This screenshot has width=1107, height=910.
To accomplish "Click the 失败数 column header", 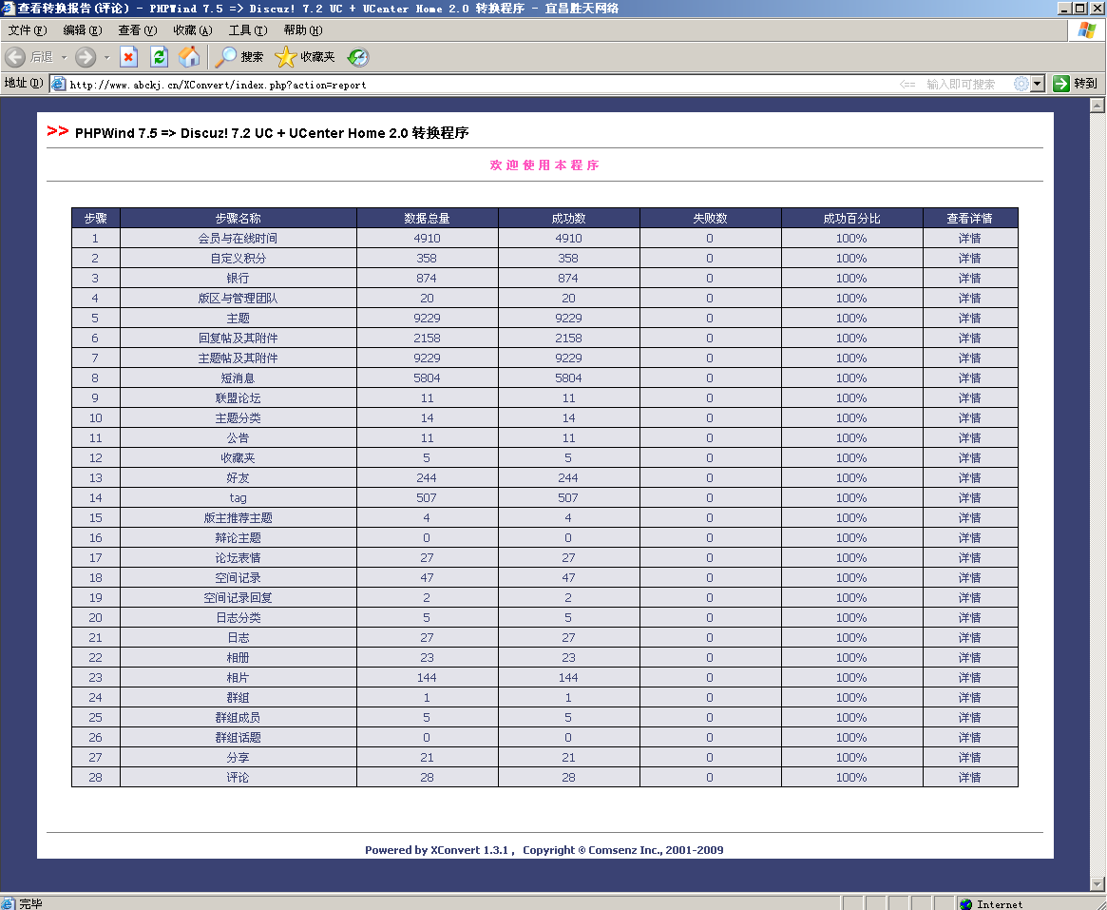I will pos(710,219).
